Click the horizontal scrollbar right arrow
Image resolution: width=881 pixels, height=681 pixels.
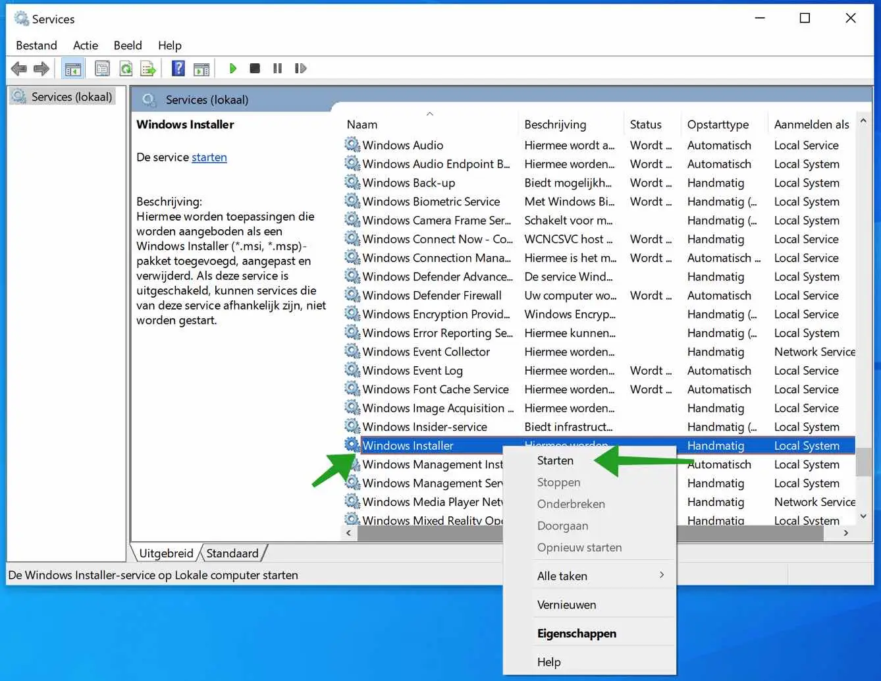(846, 533)
